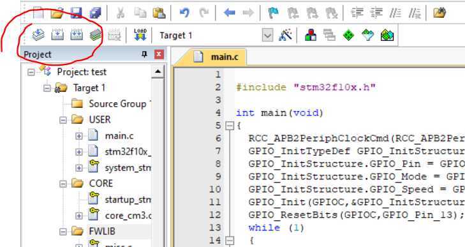465x247 pixels.
Task: Select main.c file in USER group
Action: click(111, 136)
